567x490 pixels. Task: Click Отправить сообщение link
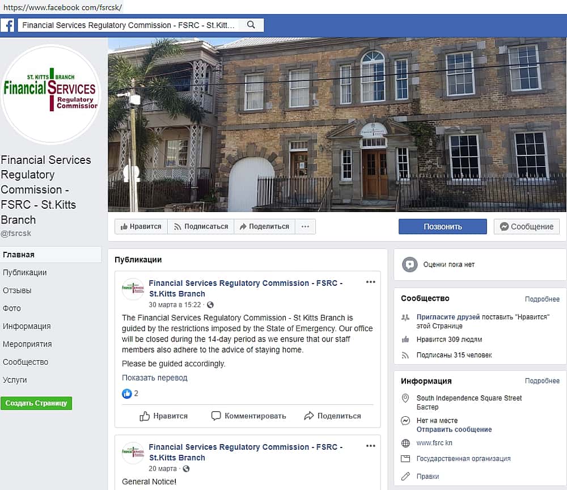point(454,429)
